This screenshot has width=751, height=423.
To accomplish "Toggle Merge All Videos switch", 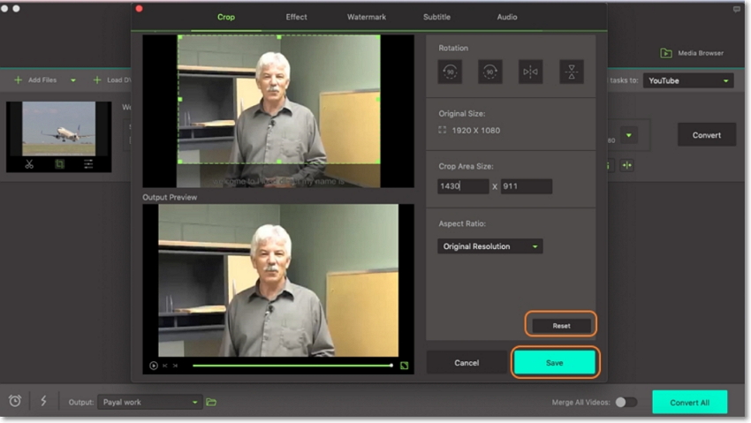I will (626, 402).
